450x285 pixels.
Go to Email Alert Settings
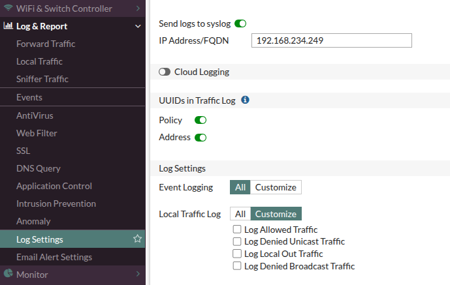click(54, 257)
